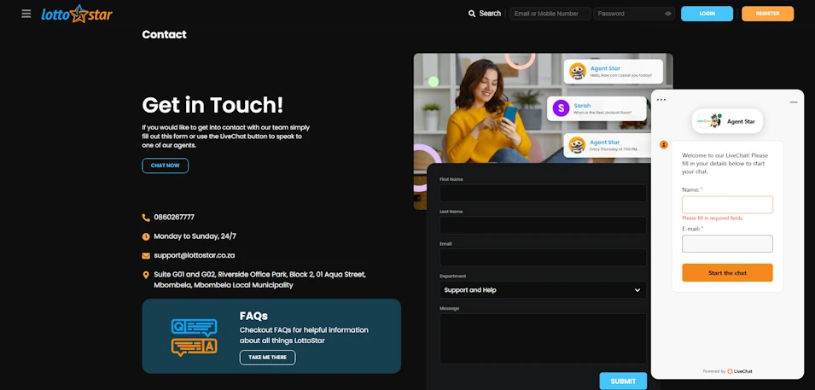Screen dimensions: 815x390
Task: Click the Sarah purple avatar bubble
Action: point(561,108)
